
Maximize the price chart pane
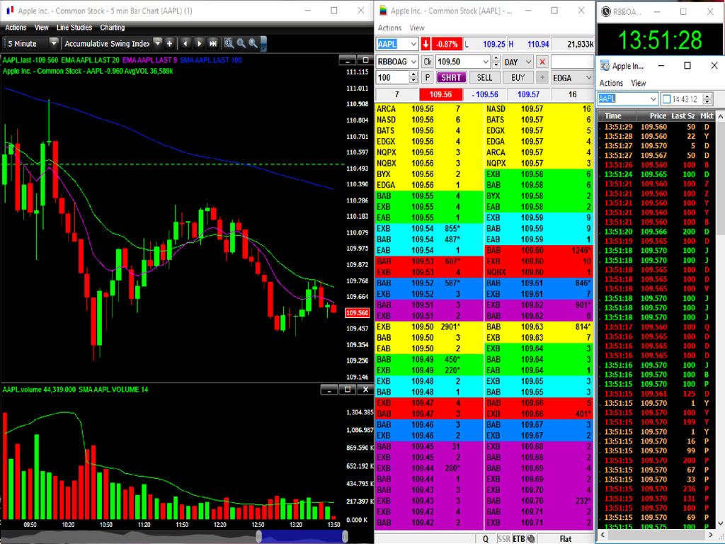365,60
